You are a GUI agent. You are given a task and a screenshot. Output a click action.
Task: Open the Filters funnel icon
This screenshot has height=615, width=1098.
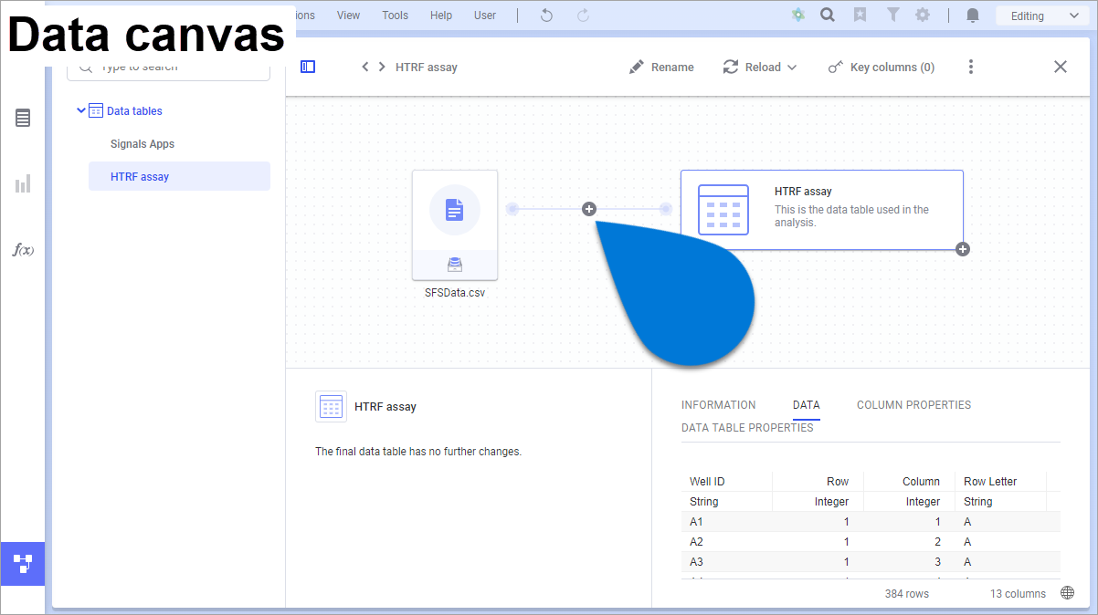point(893,16)
